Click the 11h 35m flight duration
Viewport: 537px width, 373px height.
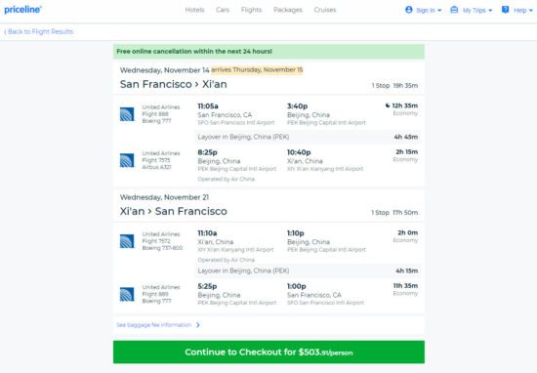(405, 286)
